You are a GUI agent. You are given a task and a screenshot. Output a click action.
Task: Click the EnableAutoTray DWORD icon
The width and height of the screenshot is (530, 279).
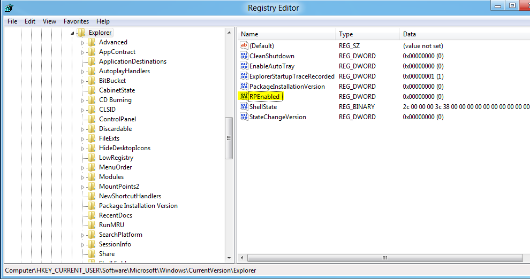click(244, 66)
